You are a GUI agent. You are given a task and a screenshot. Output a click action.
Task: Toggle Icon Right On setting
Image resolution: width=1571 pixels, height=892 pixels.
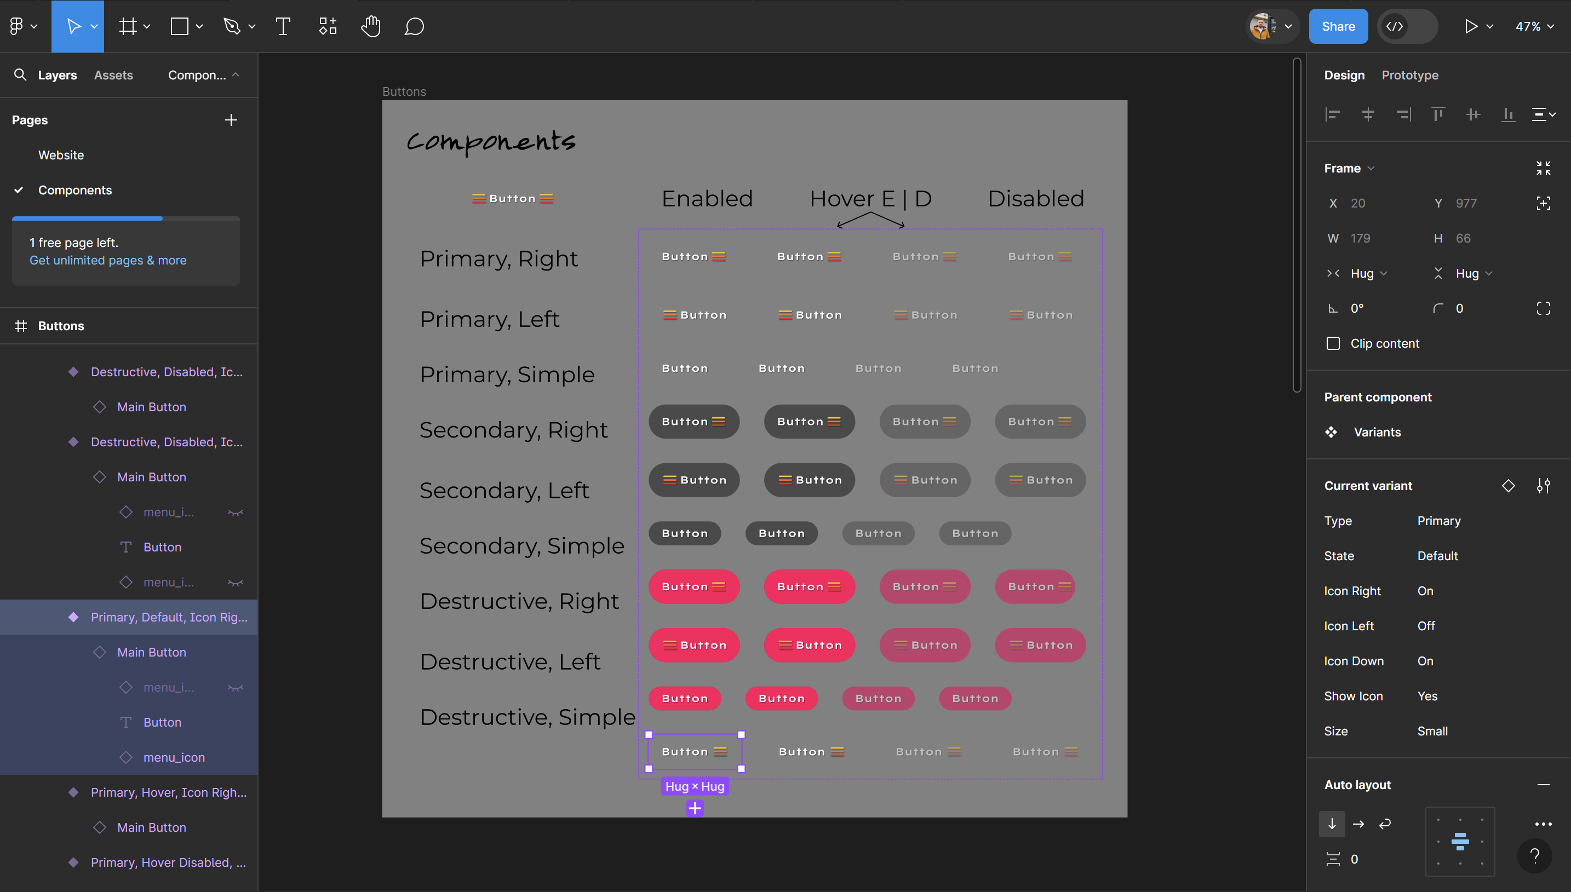[x=1425, y=590]
